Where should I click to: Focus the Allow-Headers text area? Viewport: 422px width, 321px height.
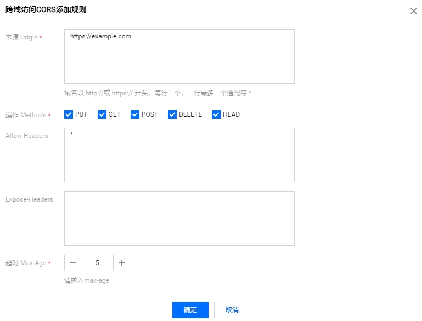point(179,155)
